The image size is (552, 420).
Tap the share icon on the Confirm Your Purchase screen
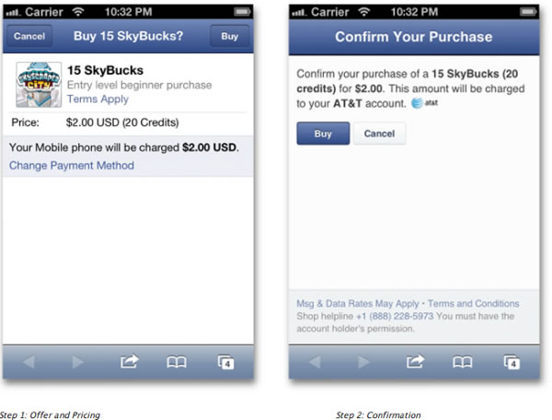pyautogui.click(x=414, y=362)
